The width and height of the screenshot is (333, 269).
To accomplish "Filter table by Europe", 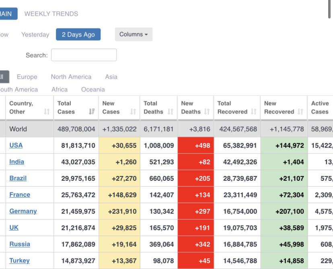I will (27, 77).
